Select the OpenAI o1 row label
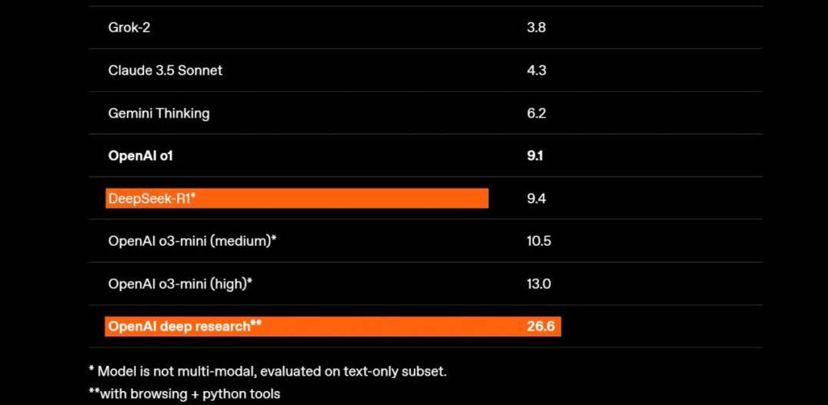The width and height of the screenshot is (828, 405). point(141,156)
